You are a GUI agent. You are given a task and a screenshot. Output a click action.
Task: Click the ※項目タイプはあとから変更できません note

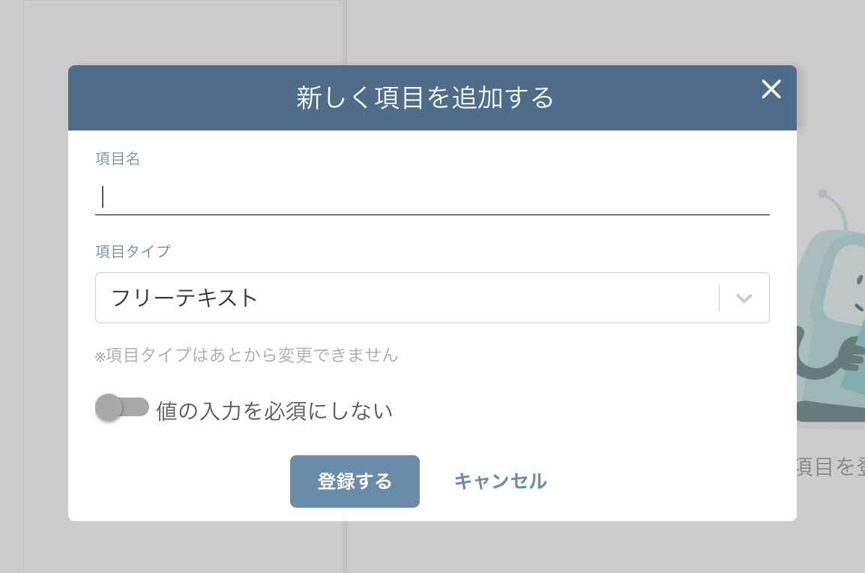point(247,355)
